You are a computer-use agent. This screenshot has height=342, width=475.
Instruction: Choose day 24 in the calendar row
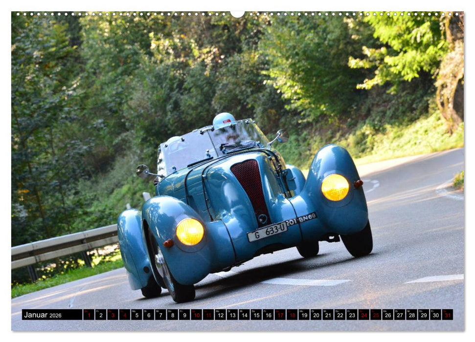click(x=363, y=315)
